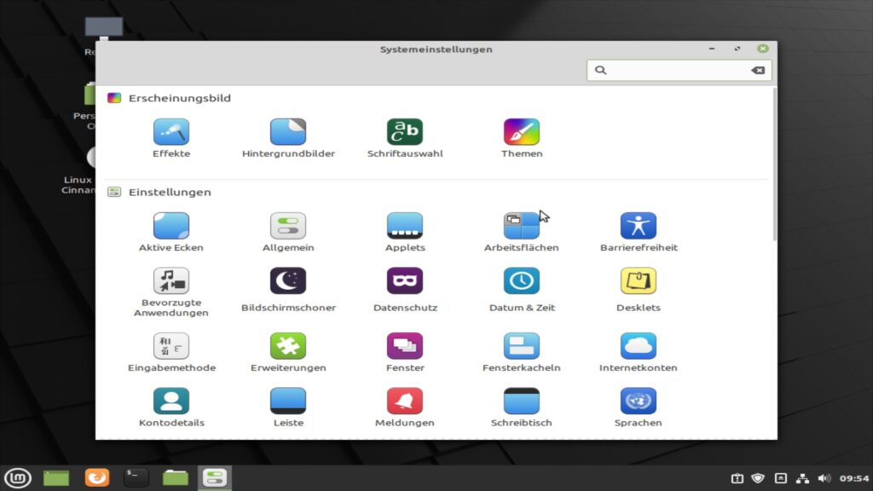Open Hintergrundbilder settings
The image size is (873, 491).
[x=288, y=138]
